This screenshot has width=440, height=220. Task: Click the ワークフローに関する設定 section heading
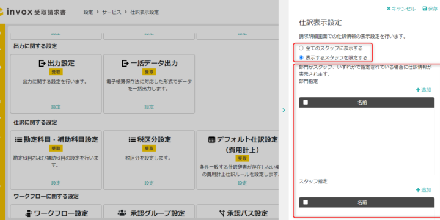(x=46, y=196)
